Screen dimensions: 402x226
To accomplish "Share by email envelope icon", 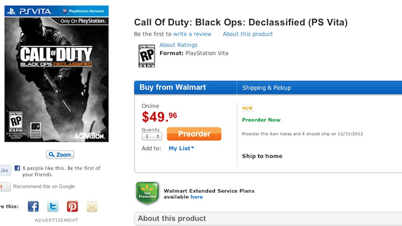I will coord(92,207).
